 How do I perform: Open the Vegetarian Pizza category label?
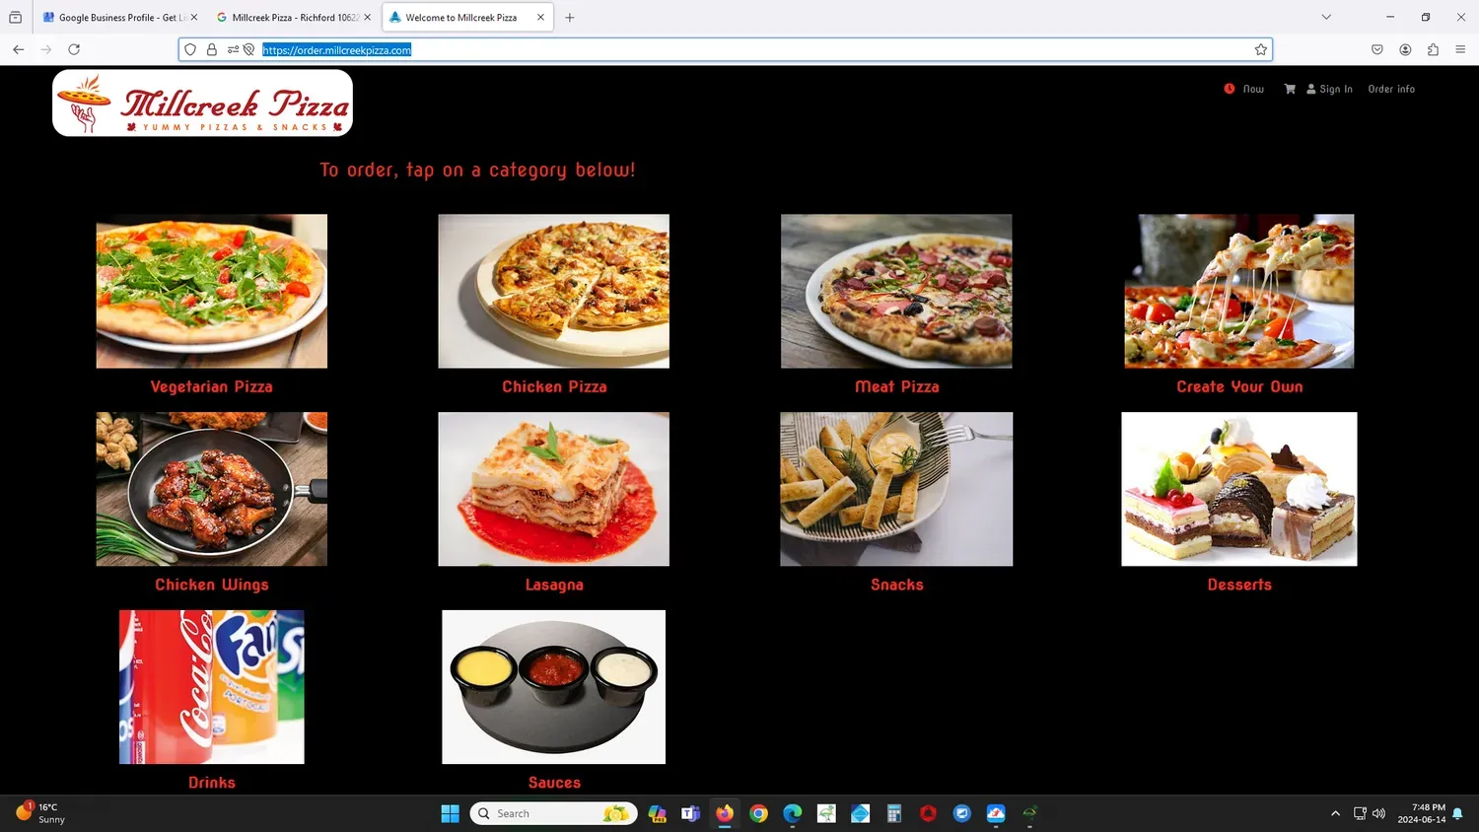[211, 386]
